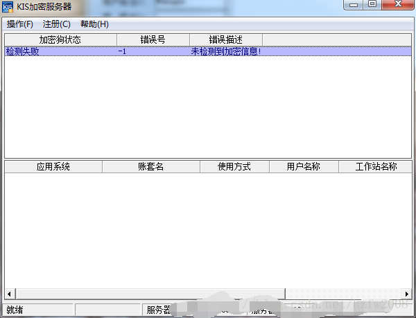Viewport: 416px width, 318px height.
Task: Open the 注册(C) menu
Action: click(x=57, y=24)
